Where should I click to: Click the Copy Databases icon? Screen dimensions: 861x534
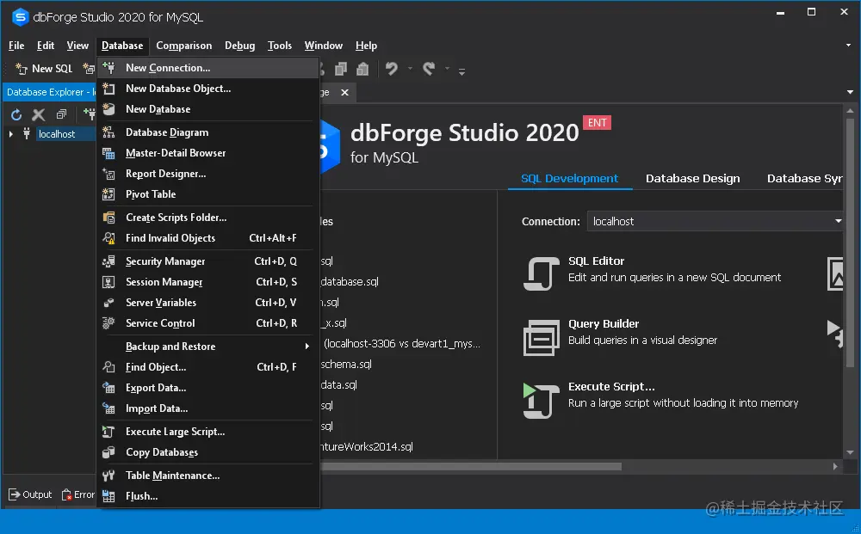click(x=108, y=452)
